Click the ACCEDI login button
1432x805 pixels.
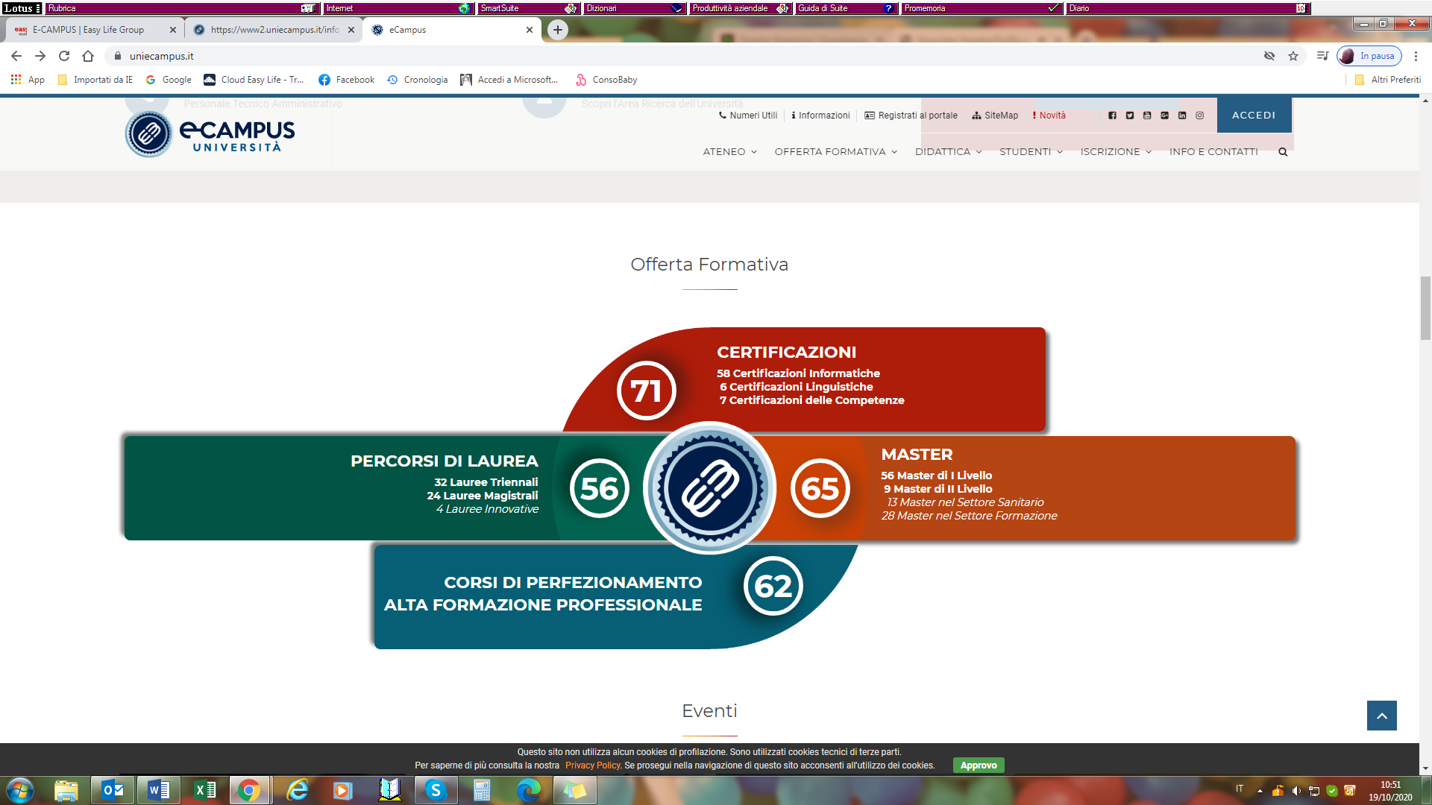point(1254,116)
